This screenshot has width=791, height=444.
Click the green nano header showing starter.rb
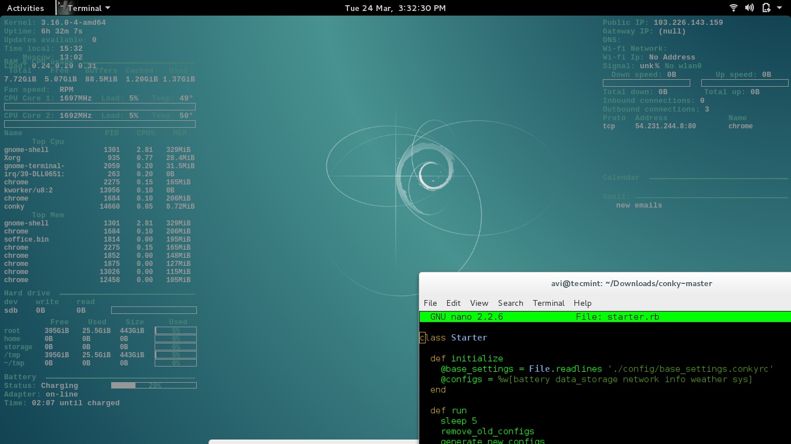click(605, 317)
